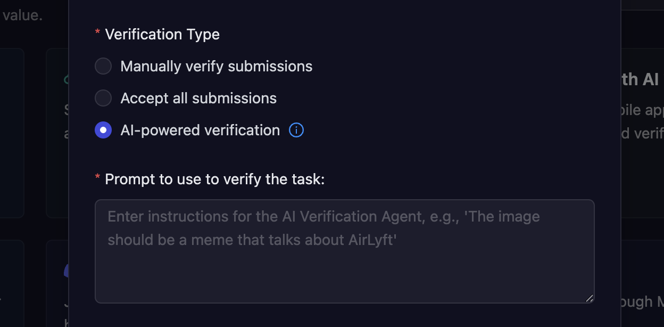Click the info icon beside AI-powered verification
This screenshot has height=327, width=664.
296,130
